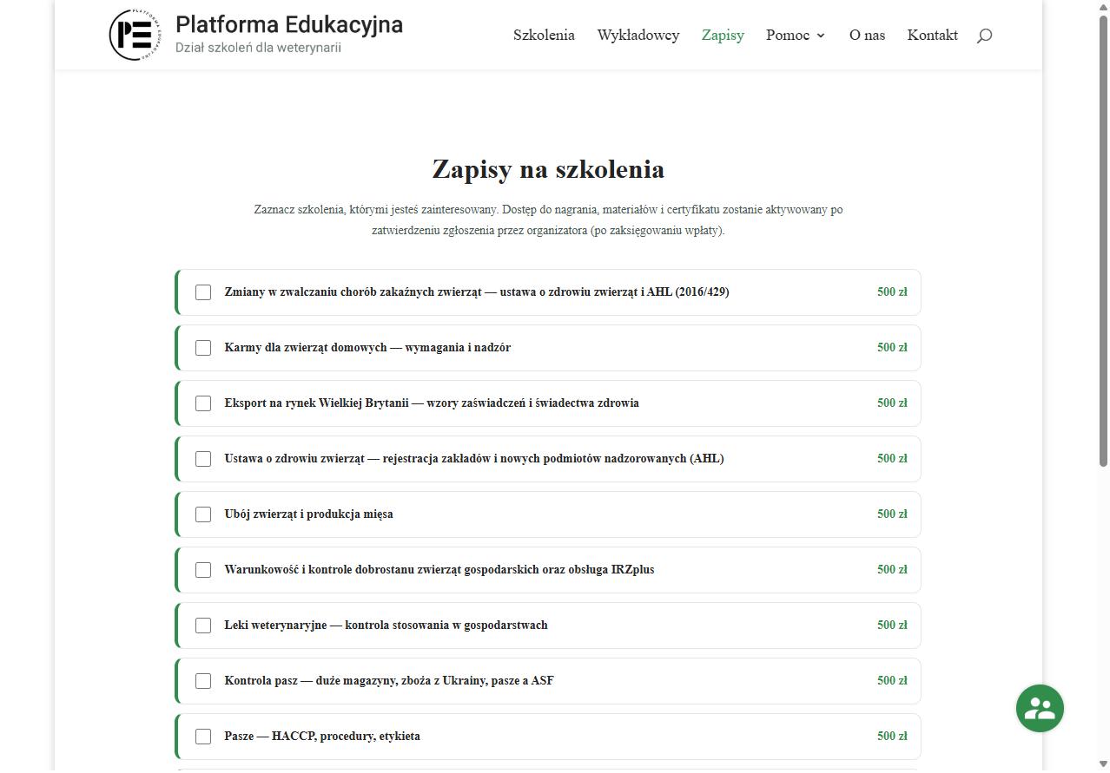Select the 'Eksport na rynek Wielkiej Brytanii' checkbox
The image size is (1110, 773).
(x=203, y=403)
